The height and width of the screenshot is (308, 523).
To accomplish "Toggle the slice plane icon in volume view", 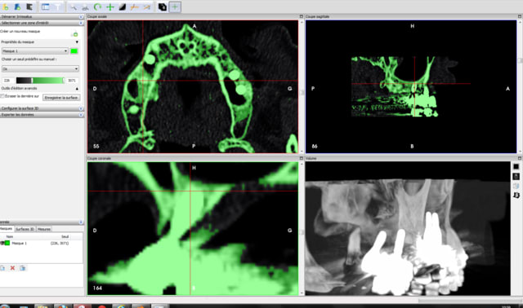I will (516, 195).
